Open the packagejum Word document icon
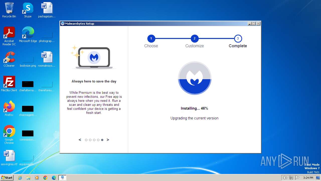The width and height of the screenshot is (321, 181). tap(47, 10)
